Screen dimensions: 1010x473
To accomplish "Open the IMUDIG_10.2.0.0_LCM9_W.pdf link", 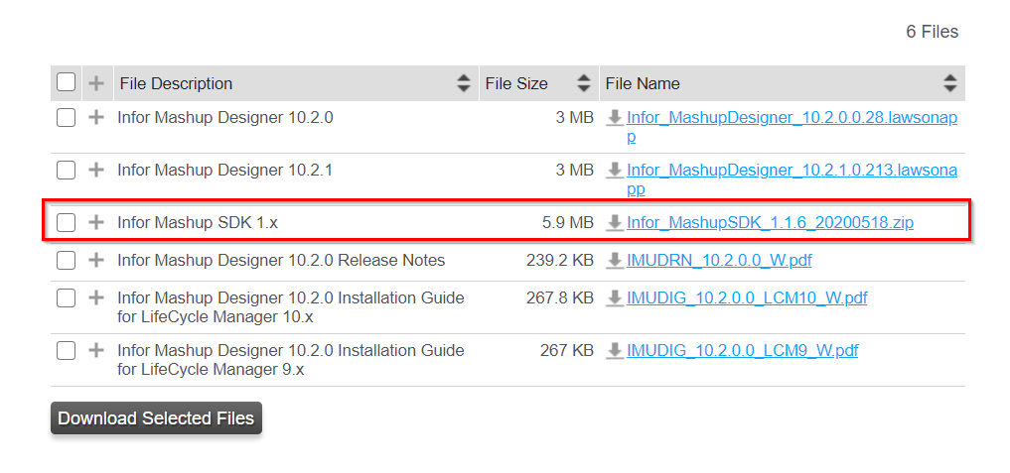I will click(x=742, y=351).
